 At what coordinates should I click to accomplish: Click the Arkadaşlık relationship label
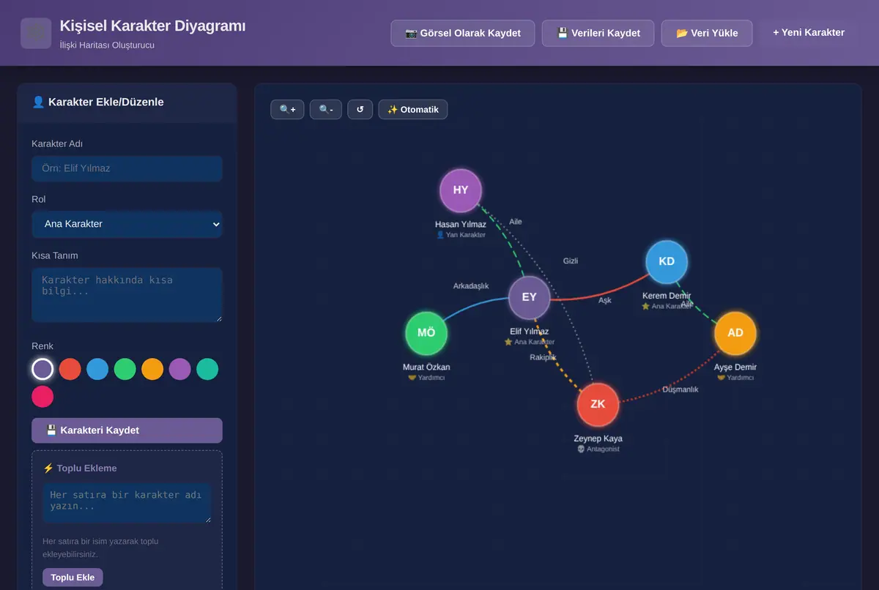click(471, 286)
